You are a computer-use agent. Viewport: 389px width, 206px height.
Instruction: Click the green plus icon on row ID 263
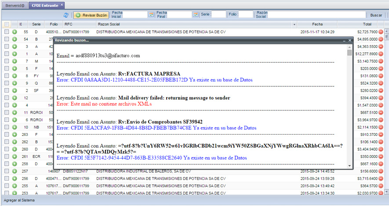(15, 135)
